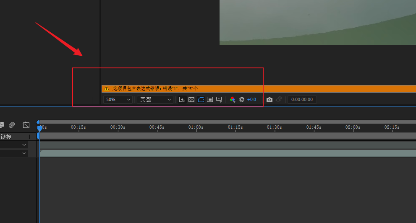This screenshot has width=416, height=223.
Task: Open the Fast Previews lightning icon
Action: click(x=182, y=100)
